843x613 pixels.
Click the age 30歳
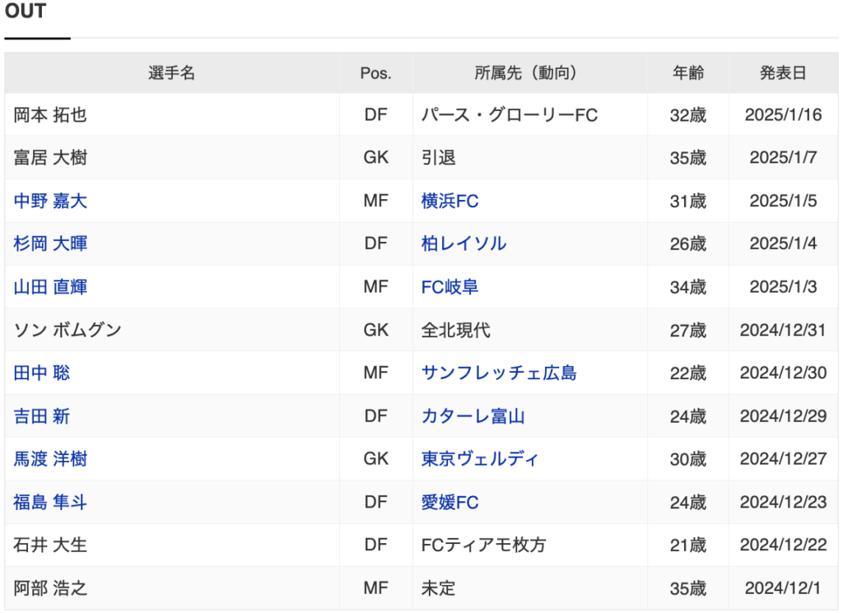point(688,459)
